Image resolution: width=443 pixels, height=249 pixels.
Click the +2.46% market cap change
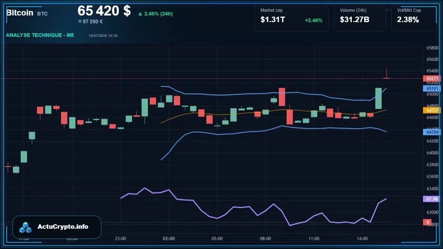point(313,20)
